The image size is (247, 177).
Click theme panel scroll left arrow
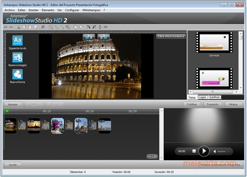pos(190,92)
